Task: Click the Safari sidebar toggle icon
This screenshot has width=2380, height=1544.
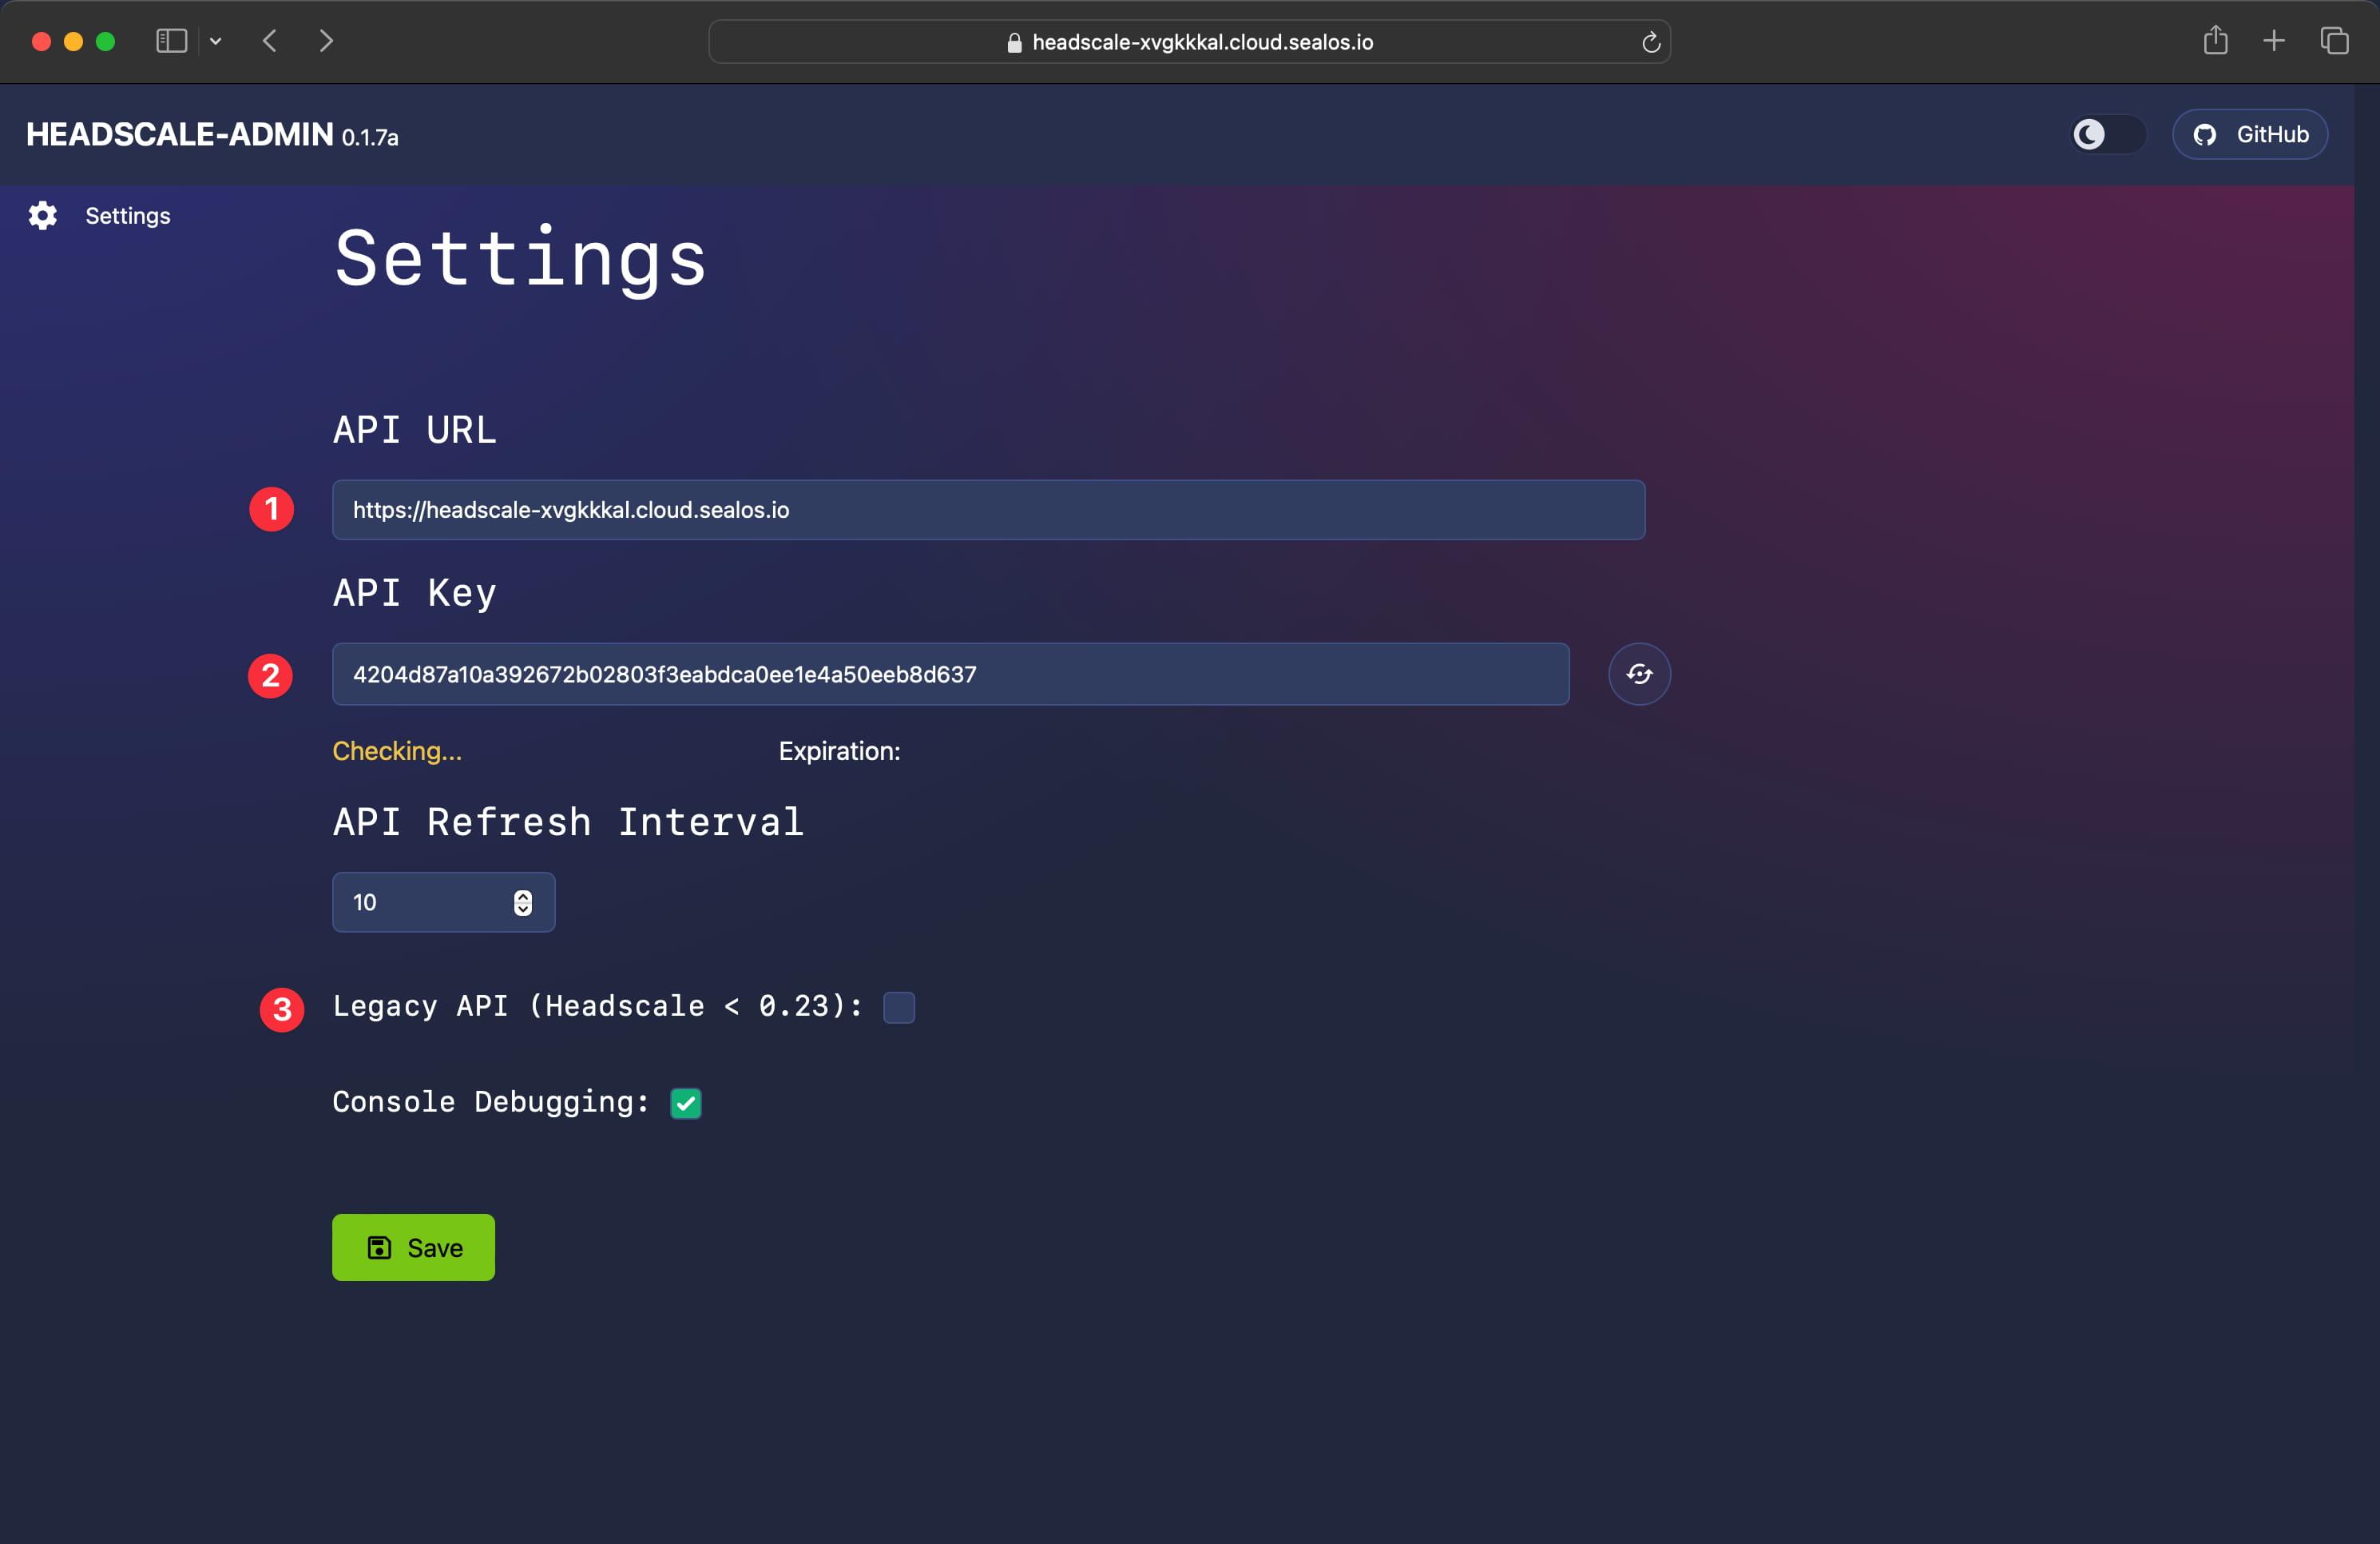Action: tap(171, 41)
